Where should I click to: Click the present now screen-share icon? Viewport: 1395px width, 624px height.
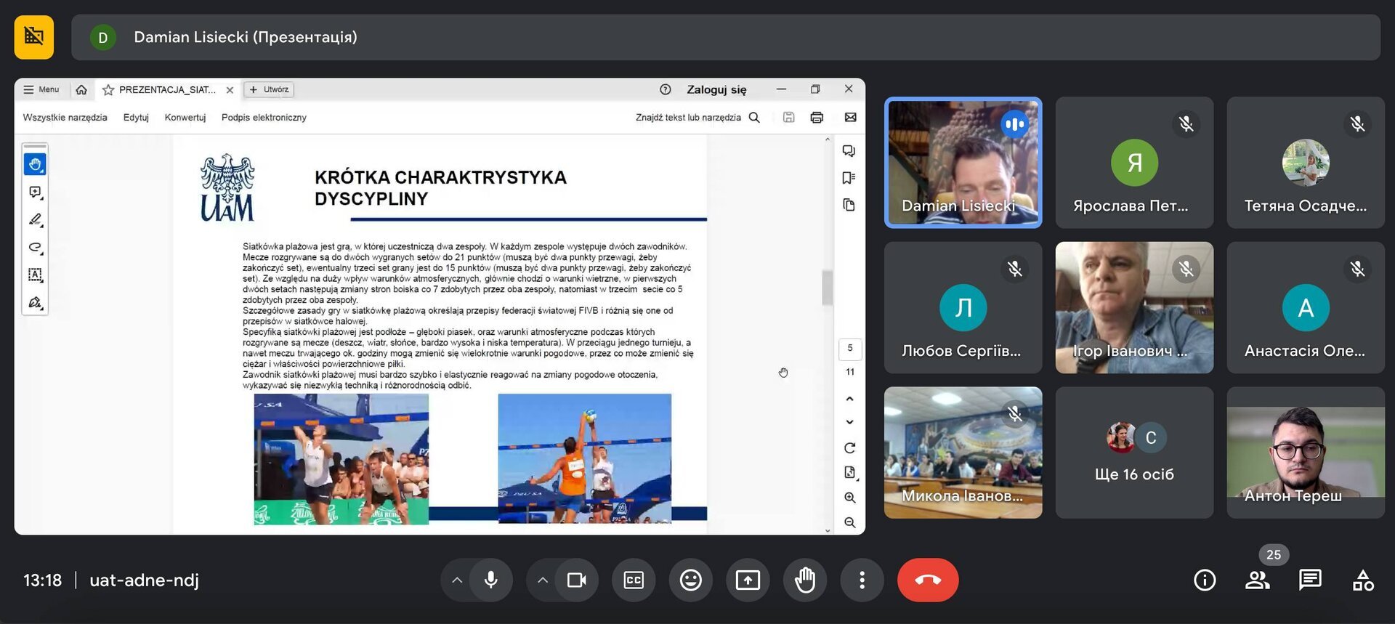coord(748,580)
